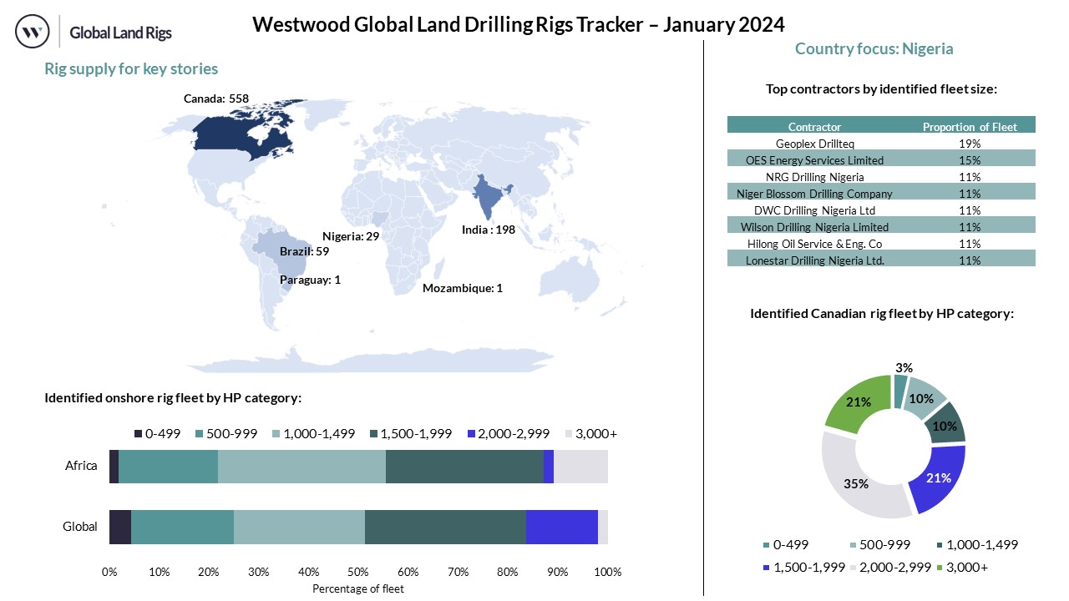The height and width of the screenshot is (601, 1069).
Task: Click the Nigeria: 29 map label
Action: click(351, 236)
